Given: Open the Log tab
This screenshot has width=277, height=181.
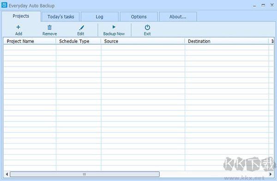Looking at the screenshot, I should coord(99,17).
